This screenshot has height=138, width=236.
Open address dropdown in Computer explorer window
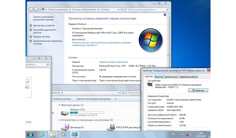[x=119, y=93]
